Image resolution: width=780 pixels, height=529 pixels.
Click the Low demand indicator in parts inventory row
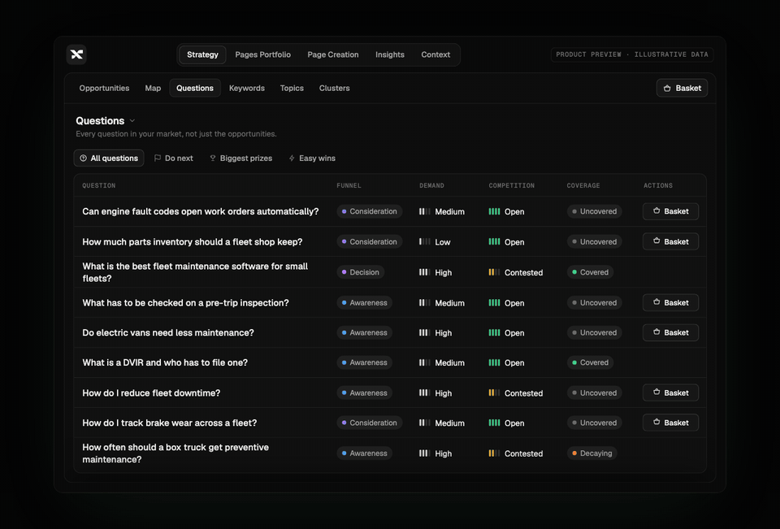[435, 242]
